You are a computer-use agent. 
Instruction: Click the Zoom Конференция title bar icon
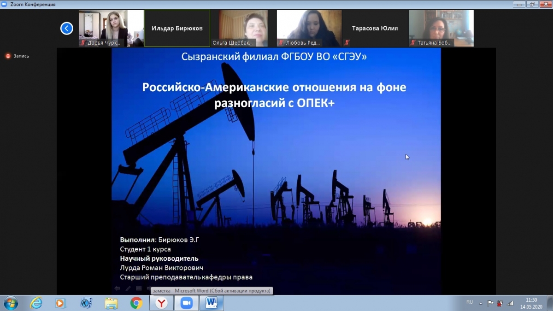pyautogui.click(x=4, y=4)
